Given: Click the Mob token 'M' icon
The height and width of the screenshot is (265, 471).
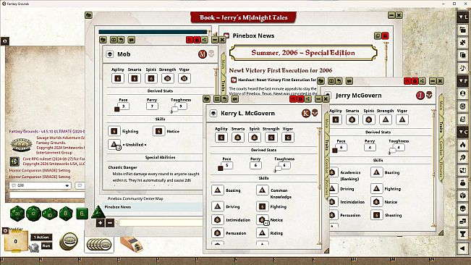Looking at the screenshot, I should point(203,54).
